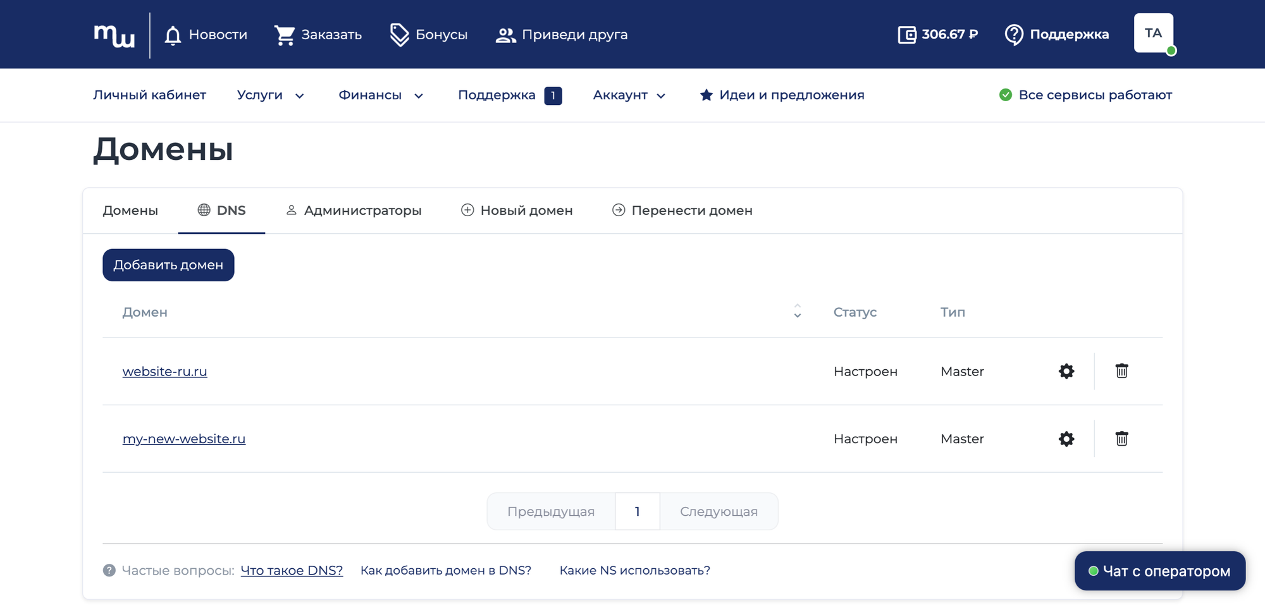The width and height of the screenshot is (1265, 610).
Task: Open the Перенести домен tab
Action: 682,210
